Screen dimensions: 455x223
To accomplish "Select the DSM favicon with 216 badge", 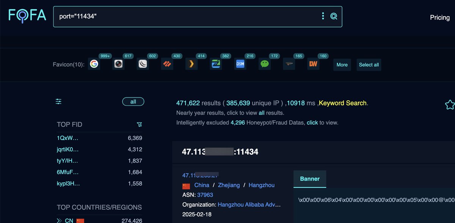I will (240, 64).
